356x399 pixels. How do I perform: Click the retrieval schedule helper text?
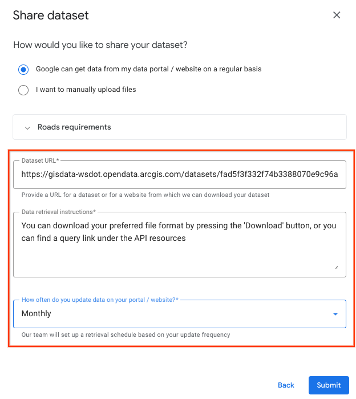click(x=126, y=335)
